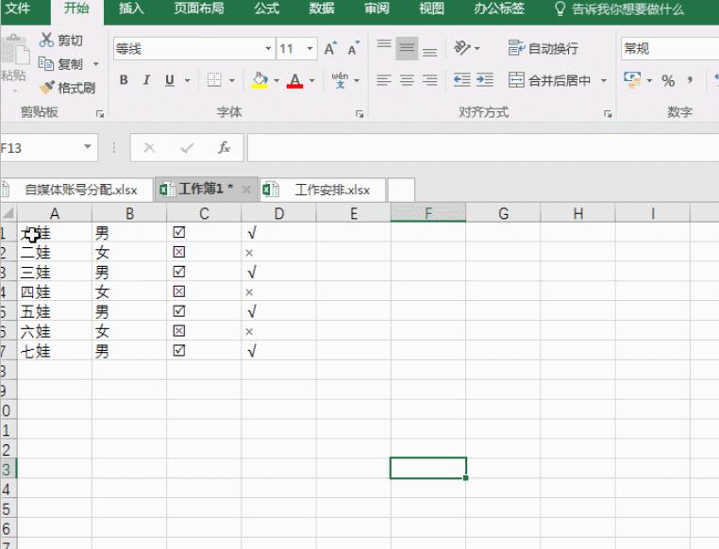Open the font size dropdown
Viewport: 719px width, 549px height.
coord(310,48)
